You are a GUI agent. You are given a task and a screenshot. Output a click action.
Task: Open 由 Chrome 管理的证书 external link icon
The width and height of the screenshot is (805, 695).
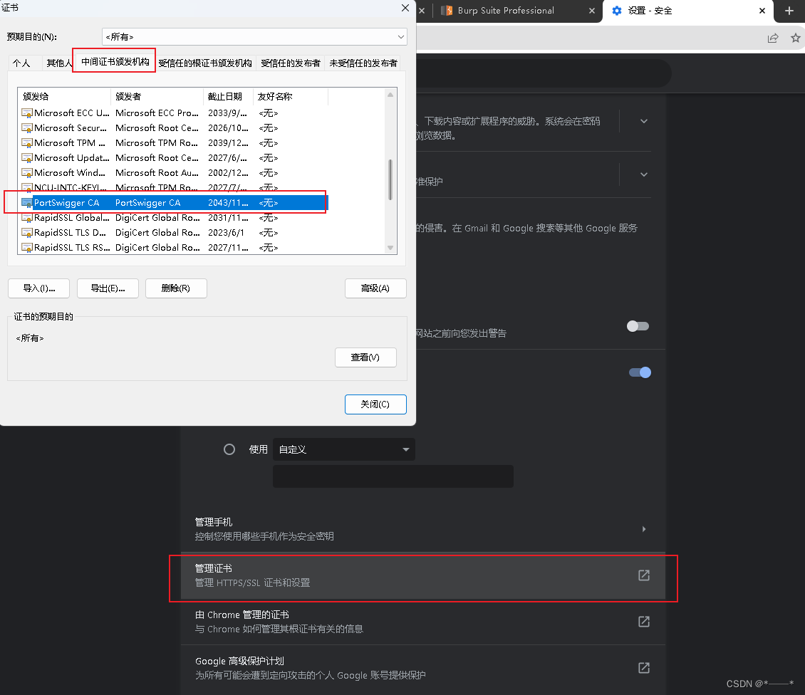pos(644,622)
